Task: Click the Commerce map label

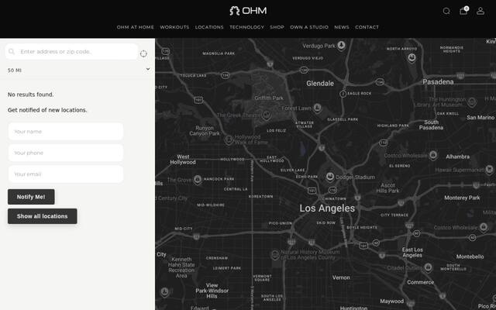Action: click(420, 282)
